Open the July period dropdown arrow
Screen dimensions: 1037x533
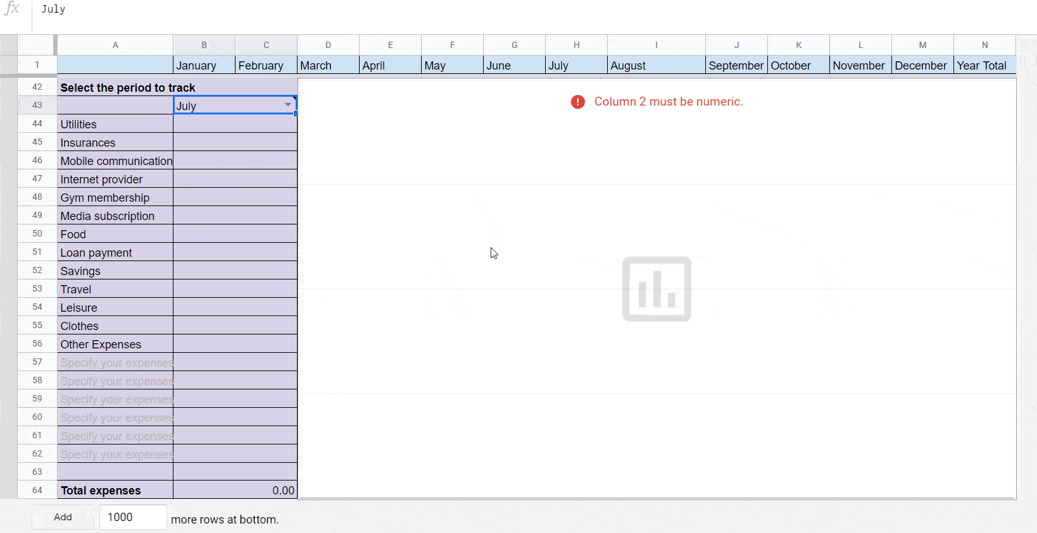[x=288, y=105]
